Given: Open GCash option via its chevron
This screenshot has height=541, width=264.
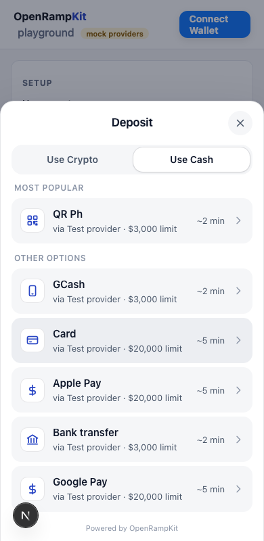Looking at the screenshot, I should tap(238, 291).
